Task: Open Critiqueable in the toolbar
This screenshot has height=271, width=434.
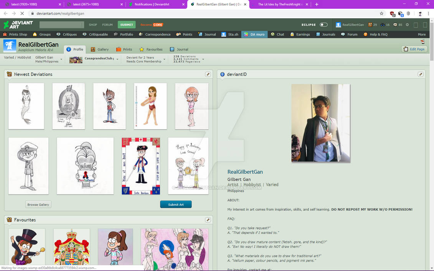Action: pyautogui.click(x=95, y=34)
